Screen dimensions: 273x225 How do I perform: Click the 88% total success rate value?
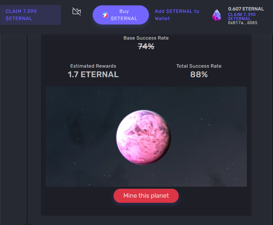tap(199, 75)
